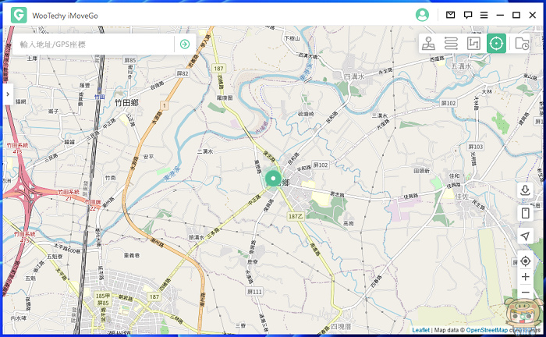Click the green location marker on map
546x337 pixels.
click(x=272, y=179)
